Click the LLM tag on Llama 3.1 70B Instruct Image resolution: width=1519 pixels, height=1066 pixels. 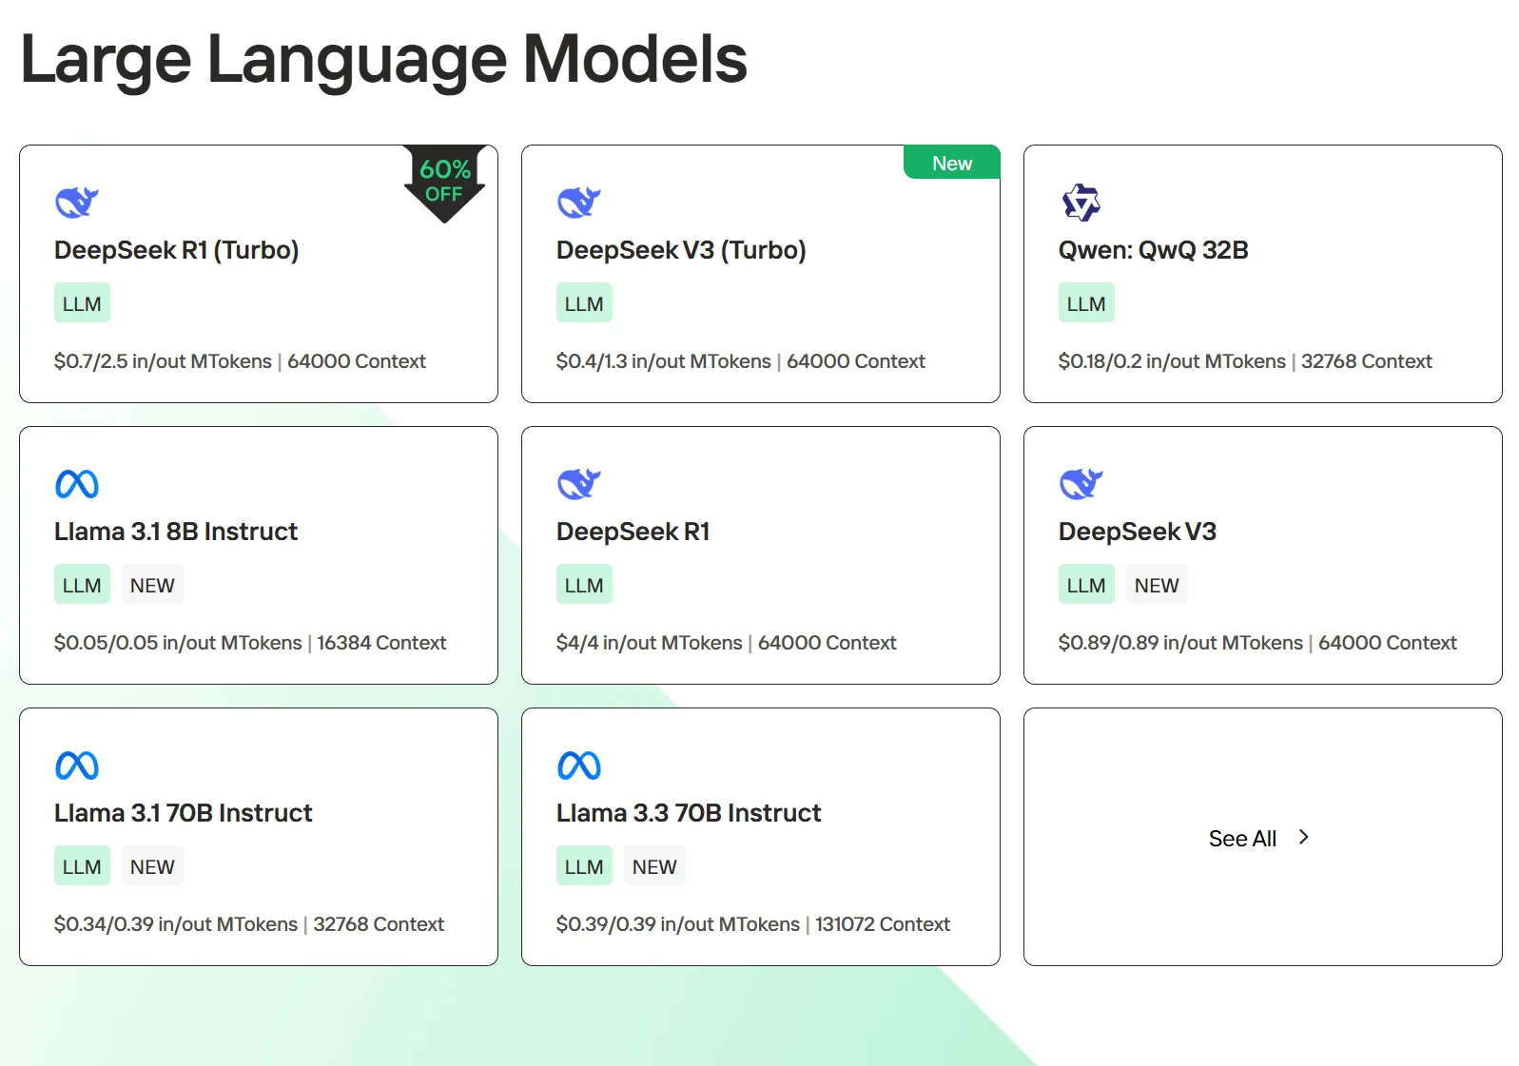82,866
